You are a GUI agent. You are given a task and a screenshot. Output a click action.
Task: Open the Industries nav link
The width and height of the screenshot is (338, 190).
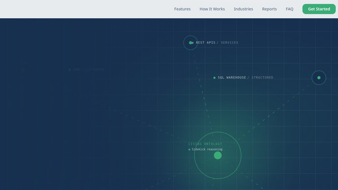(243, 9)
